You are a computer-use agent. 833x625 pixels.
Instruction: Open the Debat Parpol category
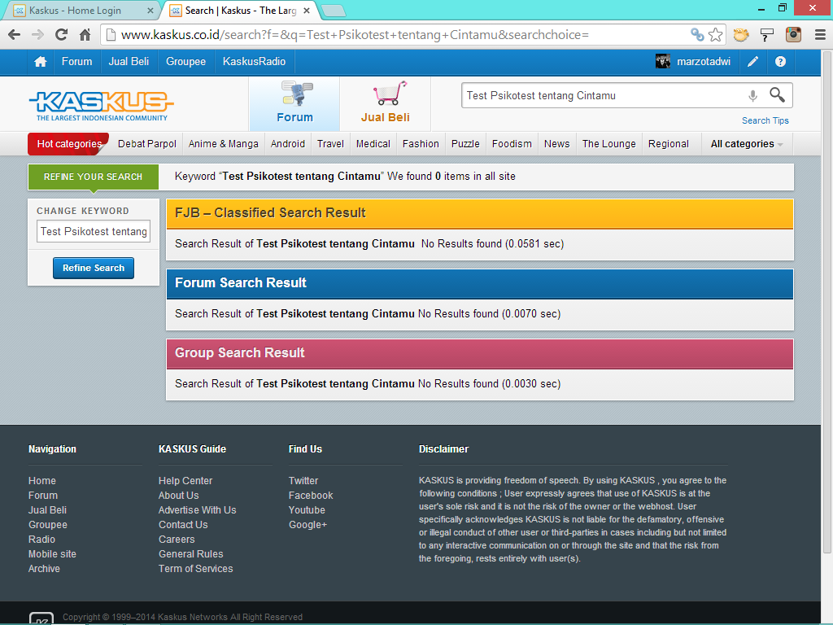click(x=147, y=144)
